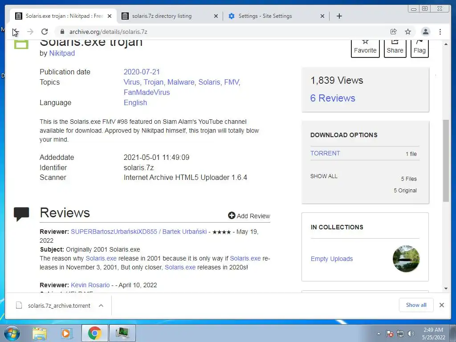Open the English language link
Screen dimensions: 456x342
(135, 103)
